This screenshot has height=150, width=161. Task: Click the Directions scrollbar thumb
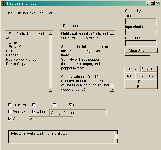pyautogui.click(x=112, y=60)
